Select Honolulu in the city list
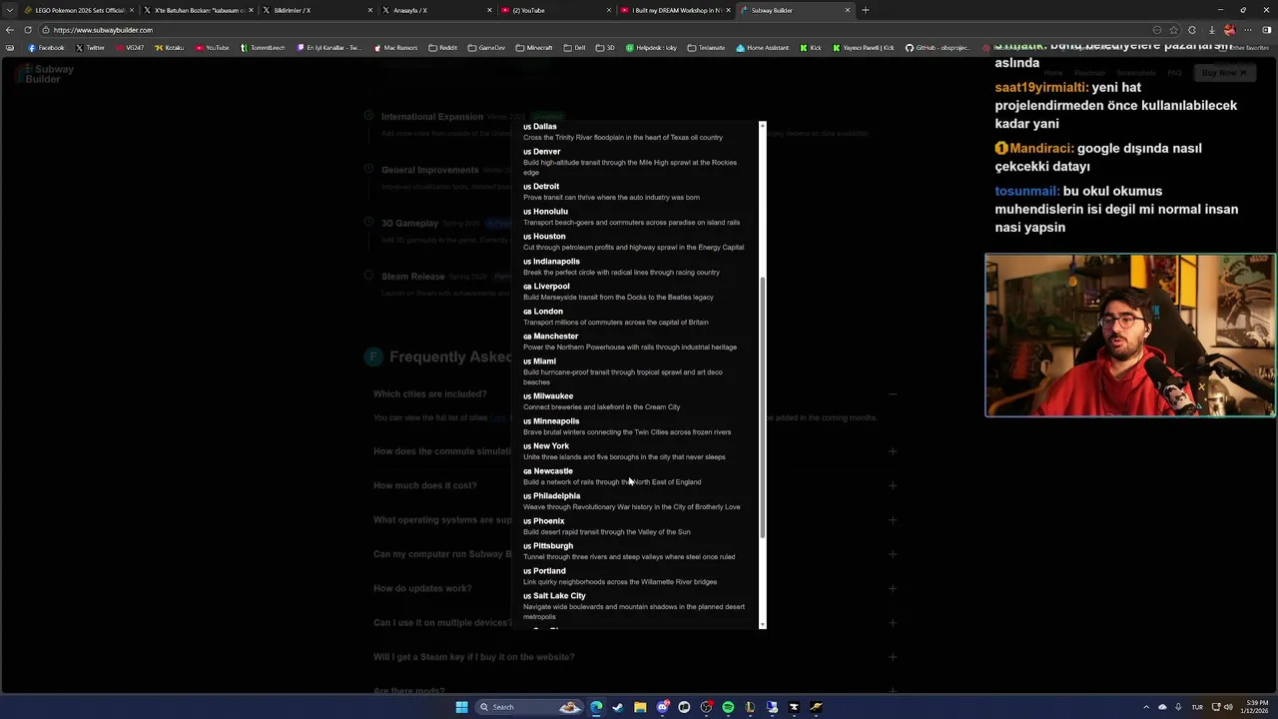This screenshot has height=719, width=1278. click(x=550, y=212)
